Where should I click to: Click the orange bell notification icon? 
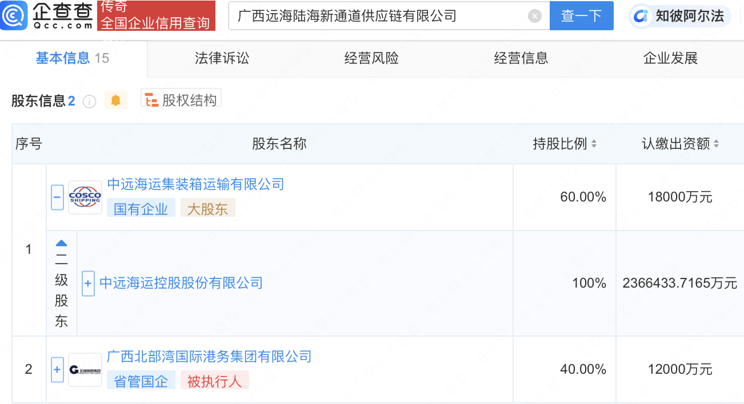point(115,101)
